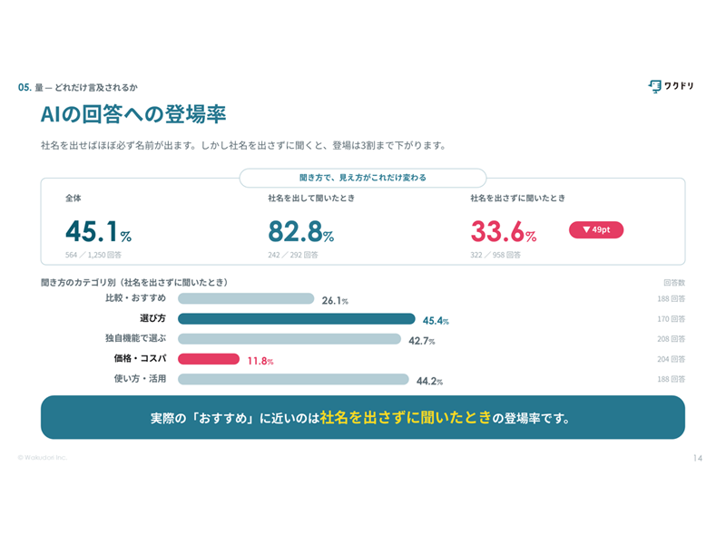Click the slide title 'AIの回答への登場率'

coord(133,114)
